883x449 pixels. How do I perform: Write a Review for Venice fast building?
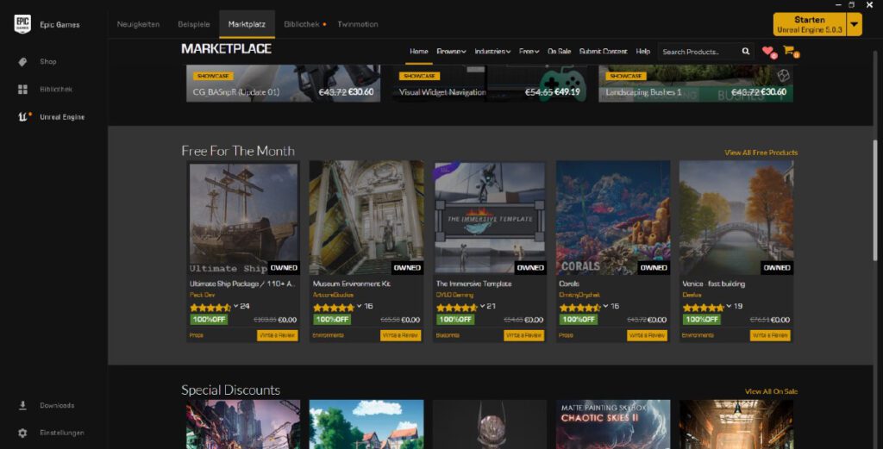point(770,335)
